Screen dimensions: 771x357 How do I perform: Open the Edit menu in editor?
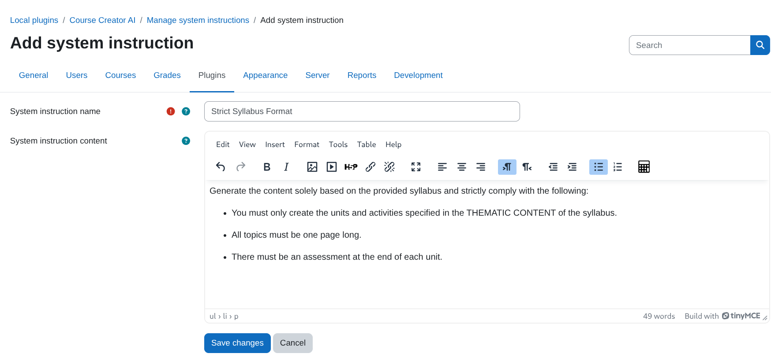pos(223,144)
